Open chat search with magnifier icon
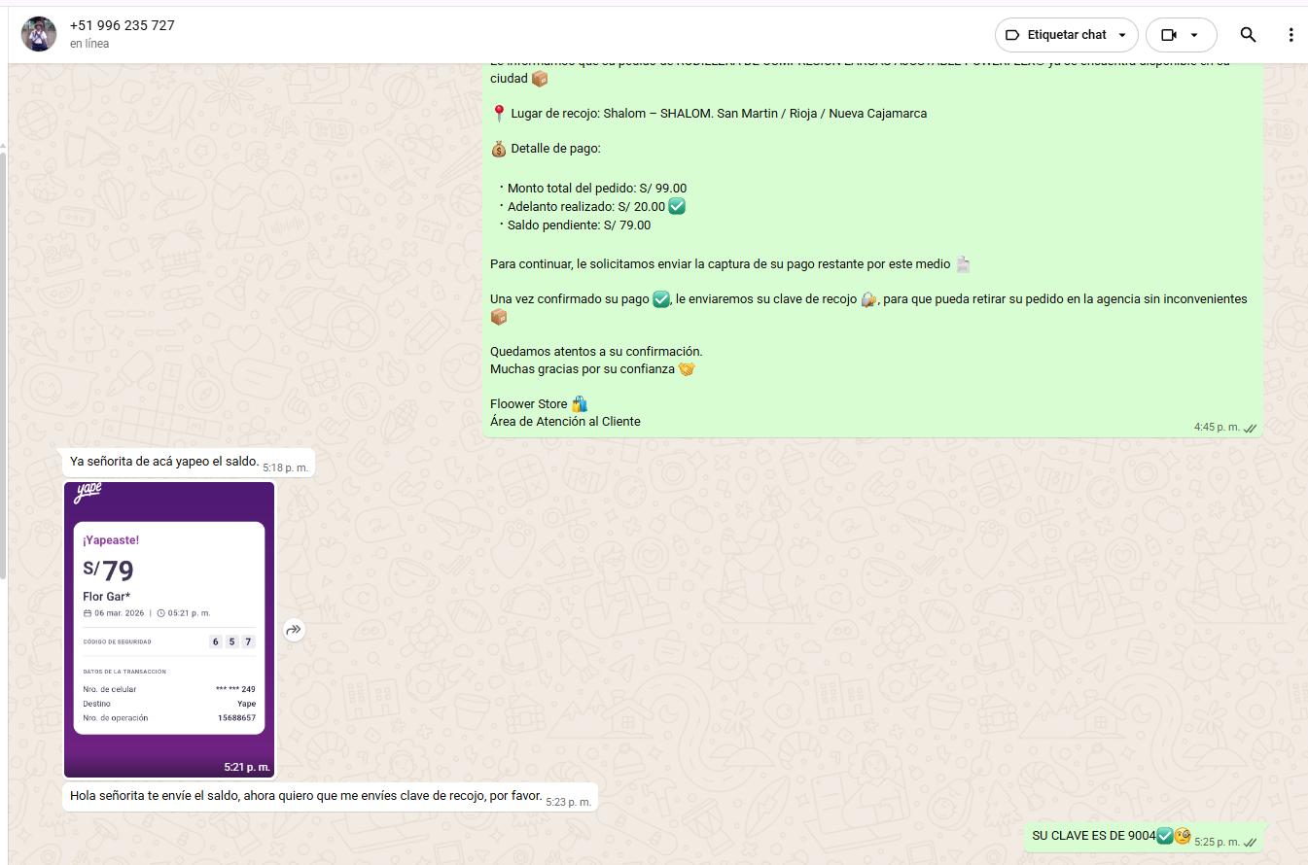This screenshot has width=1308, height=865. tap(1248, 35)
